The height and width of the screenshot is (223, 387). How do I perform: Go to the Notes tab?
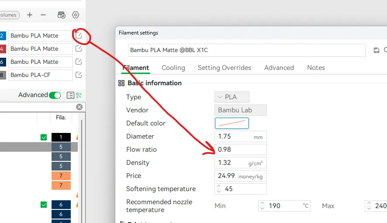pyautogui.click(x=316, y=68)
